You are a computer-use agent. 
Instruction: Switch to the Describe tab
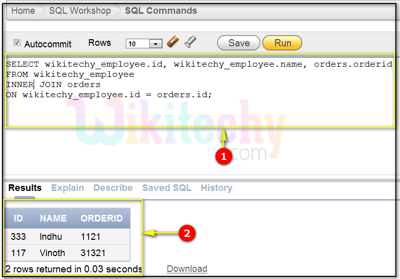coord(113,188)
